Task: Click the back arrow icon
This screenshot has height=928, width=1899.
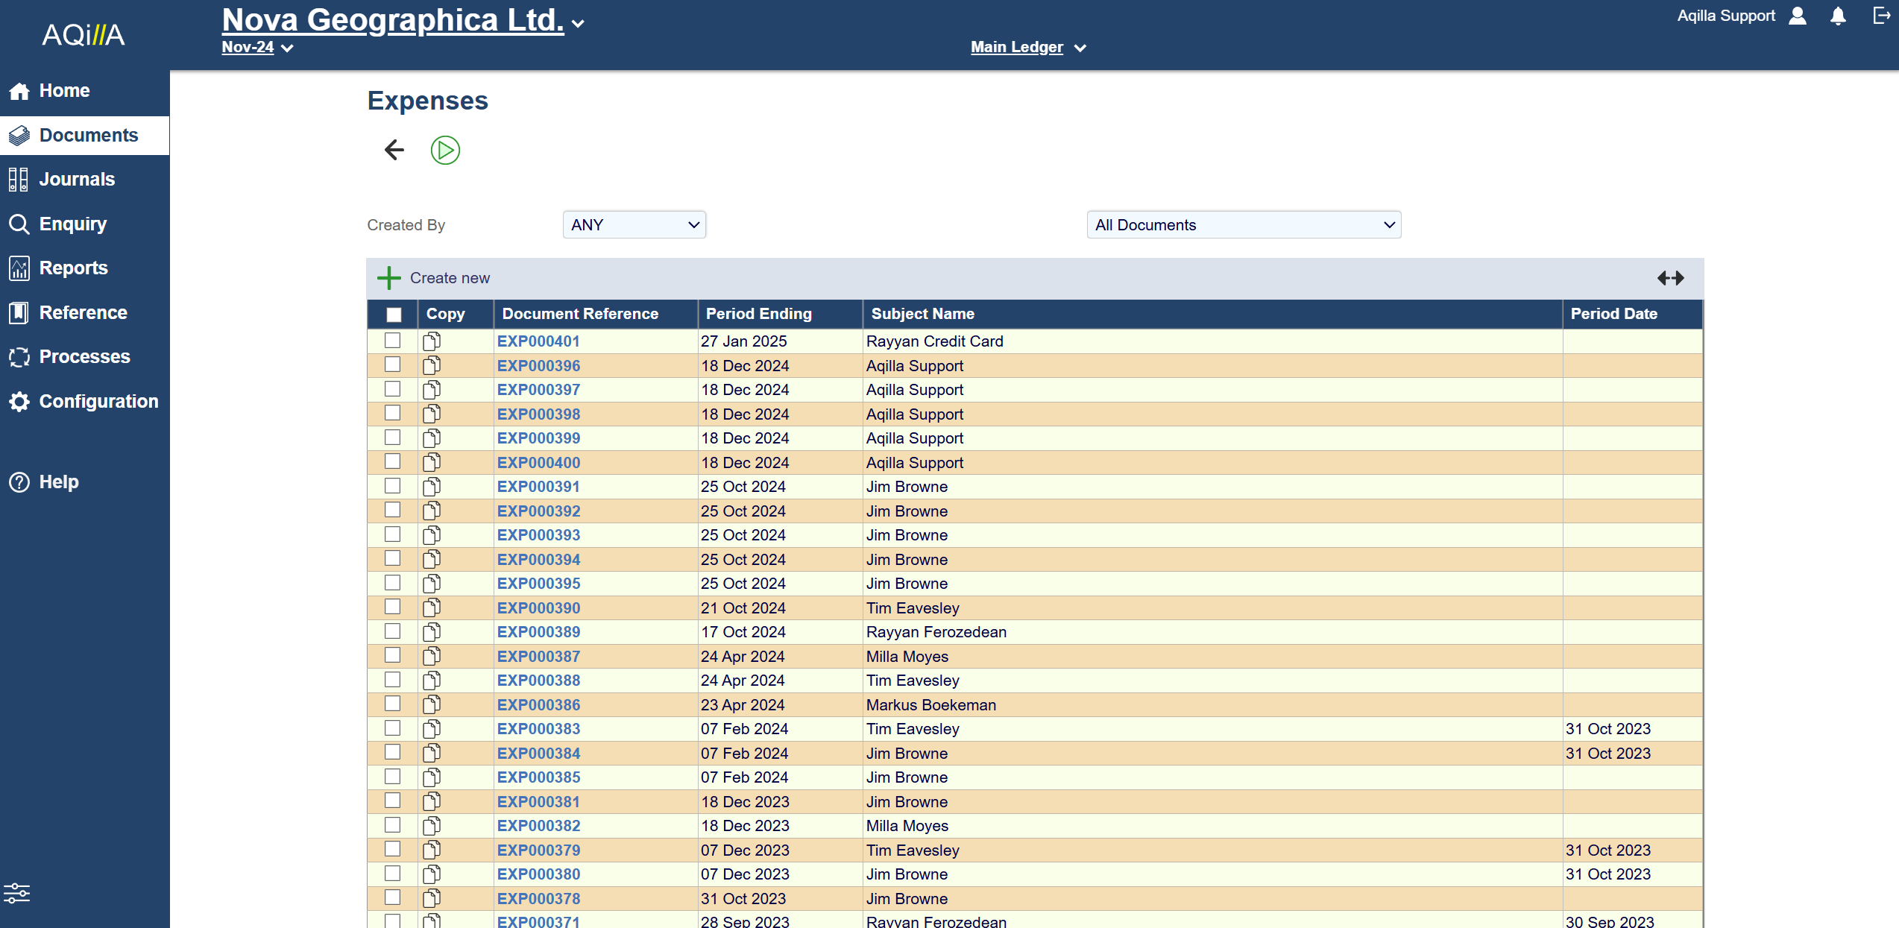Action: pyautogui.click(x=394, y=150)
